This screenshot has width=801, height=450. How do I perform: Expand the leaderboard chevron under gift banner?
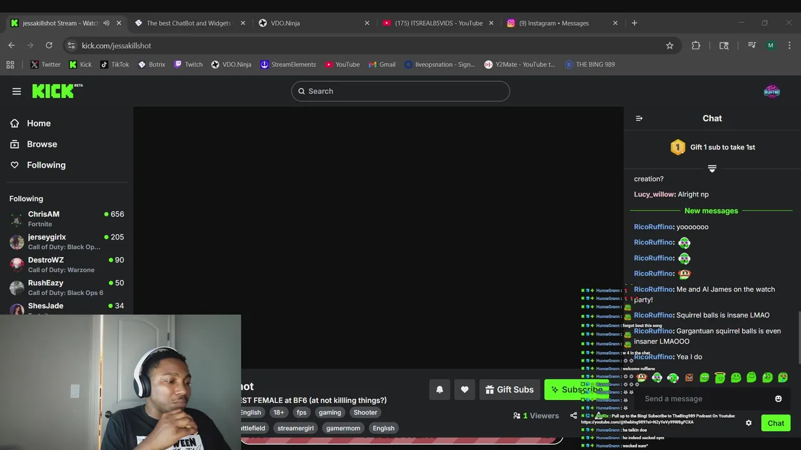point(712,169)
